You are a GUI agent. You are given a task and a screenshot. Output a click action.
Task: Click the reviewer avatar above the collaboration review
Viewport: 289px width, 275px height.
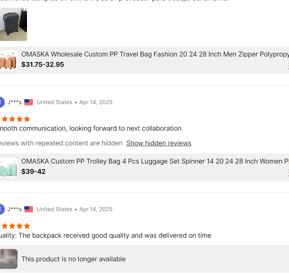click(1, 102)
